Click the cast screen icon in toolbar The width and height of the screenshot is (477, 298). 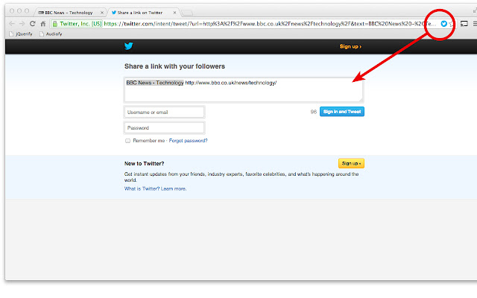pos(464,23)
